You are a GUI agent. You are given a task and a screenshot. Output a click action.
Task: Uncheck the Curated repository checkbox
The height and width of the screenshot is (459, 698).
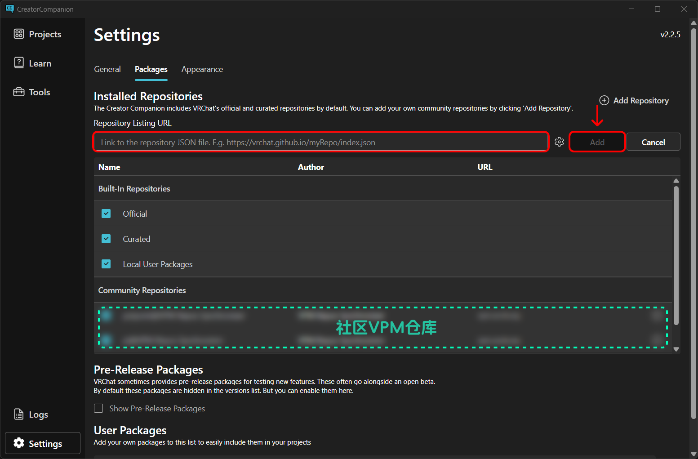(106, 239)
